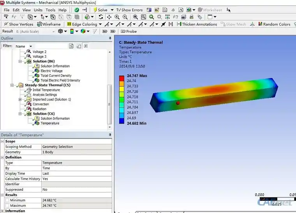Check the Minimum checkbox in Results
The width and height of the screenshot is (296, 213).
pyautogui.click(x=7, y=200)
